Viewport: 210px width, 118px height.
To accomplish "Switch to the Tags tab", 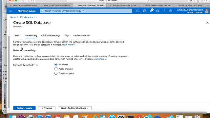I will tap(67, 36).
